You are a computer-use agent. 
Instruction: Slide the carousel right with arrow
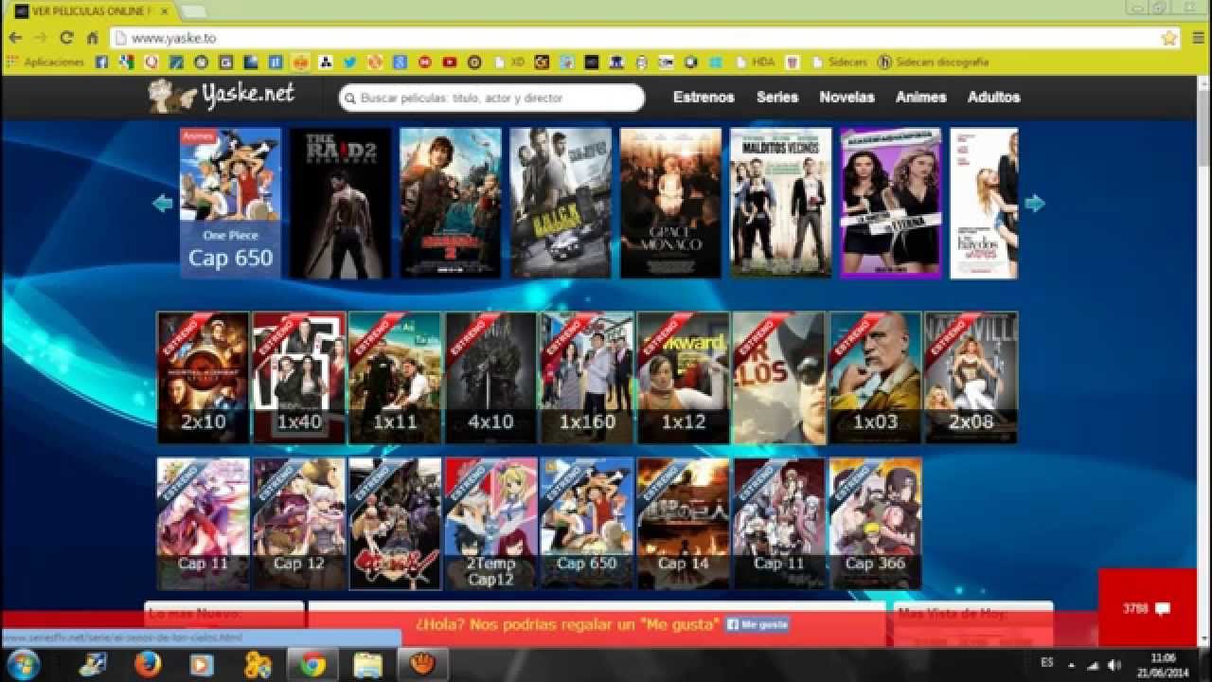coord(1034,203)
